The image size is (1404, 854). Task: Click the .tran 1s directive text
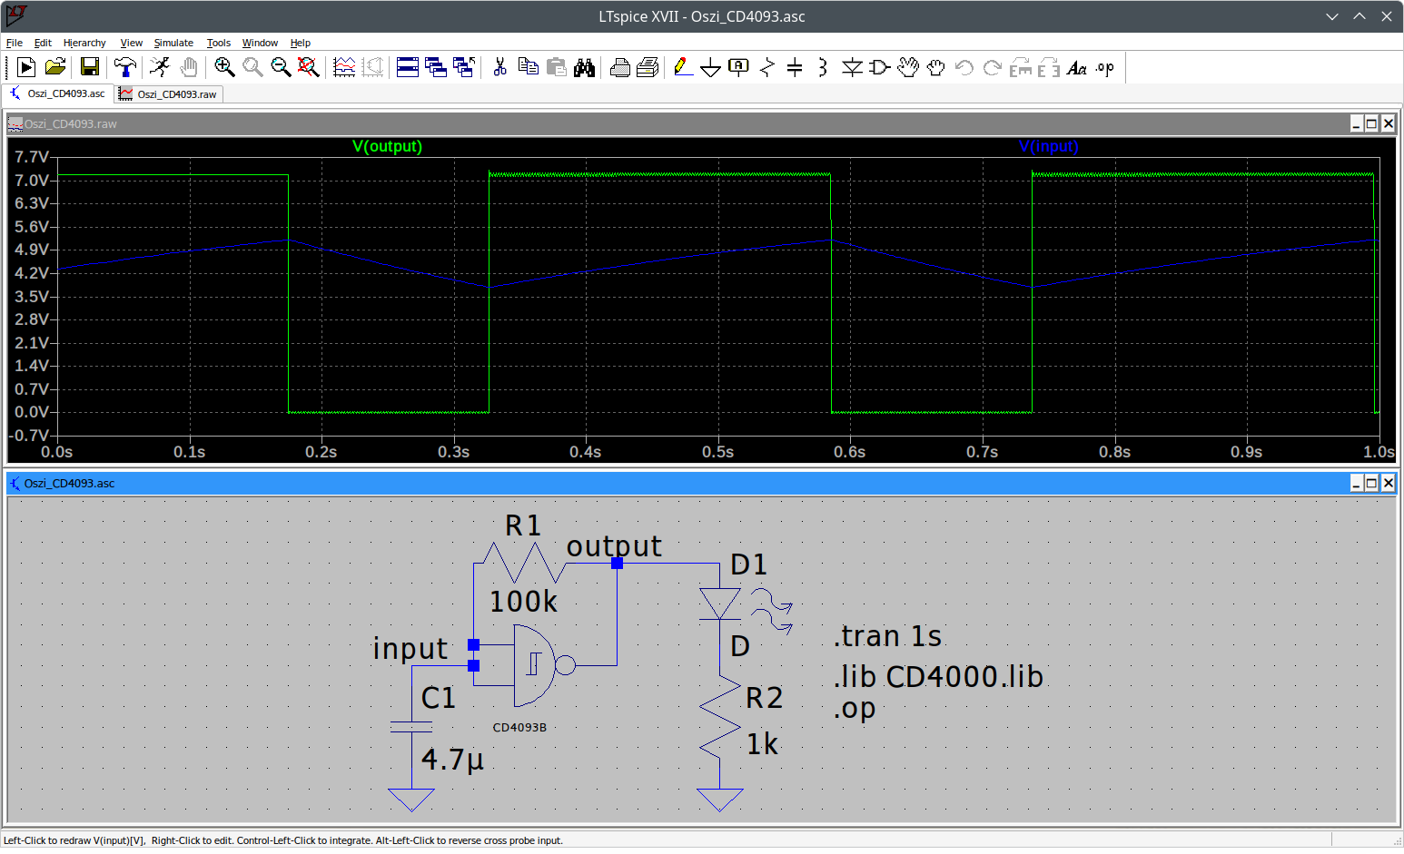(x=887, y=636)
